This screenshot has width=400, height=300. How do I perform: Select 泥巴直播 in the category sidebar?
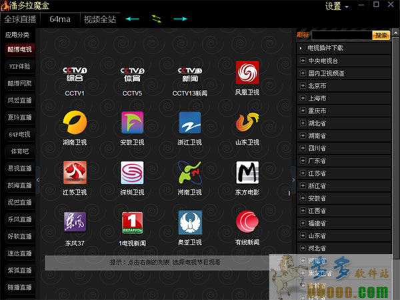[19, 202]
